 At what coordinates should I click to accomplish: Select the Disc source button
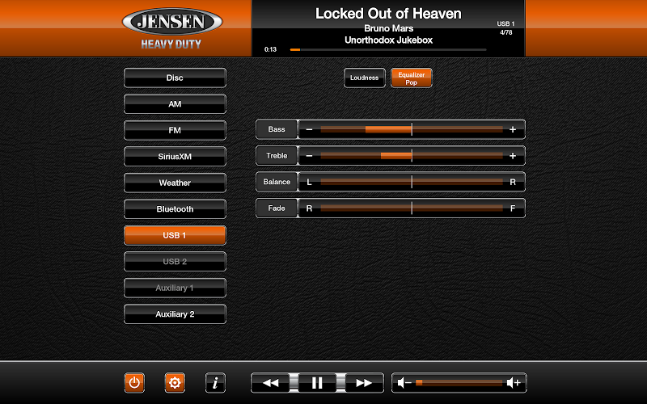[x=175, y=78]
